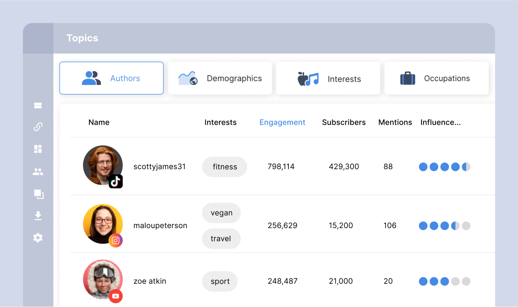Click the TikTok badge on scottyjames31's avatar
This screenshot has width=518, height=307.
116,182
